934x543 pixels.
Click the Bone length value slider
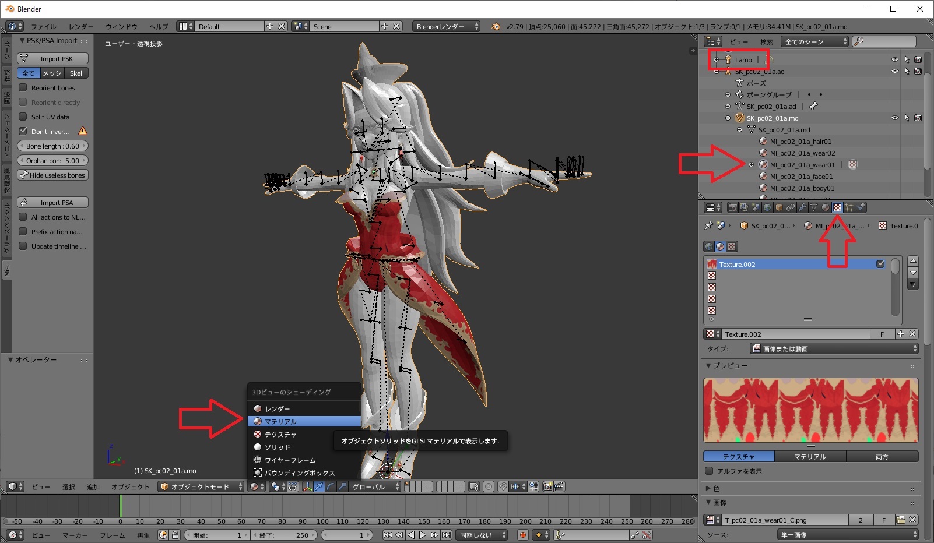coord(53,146)
